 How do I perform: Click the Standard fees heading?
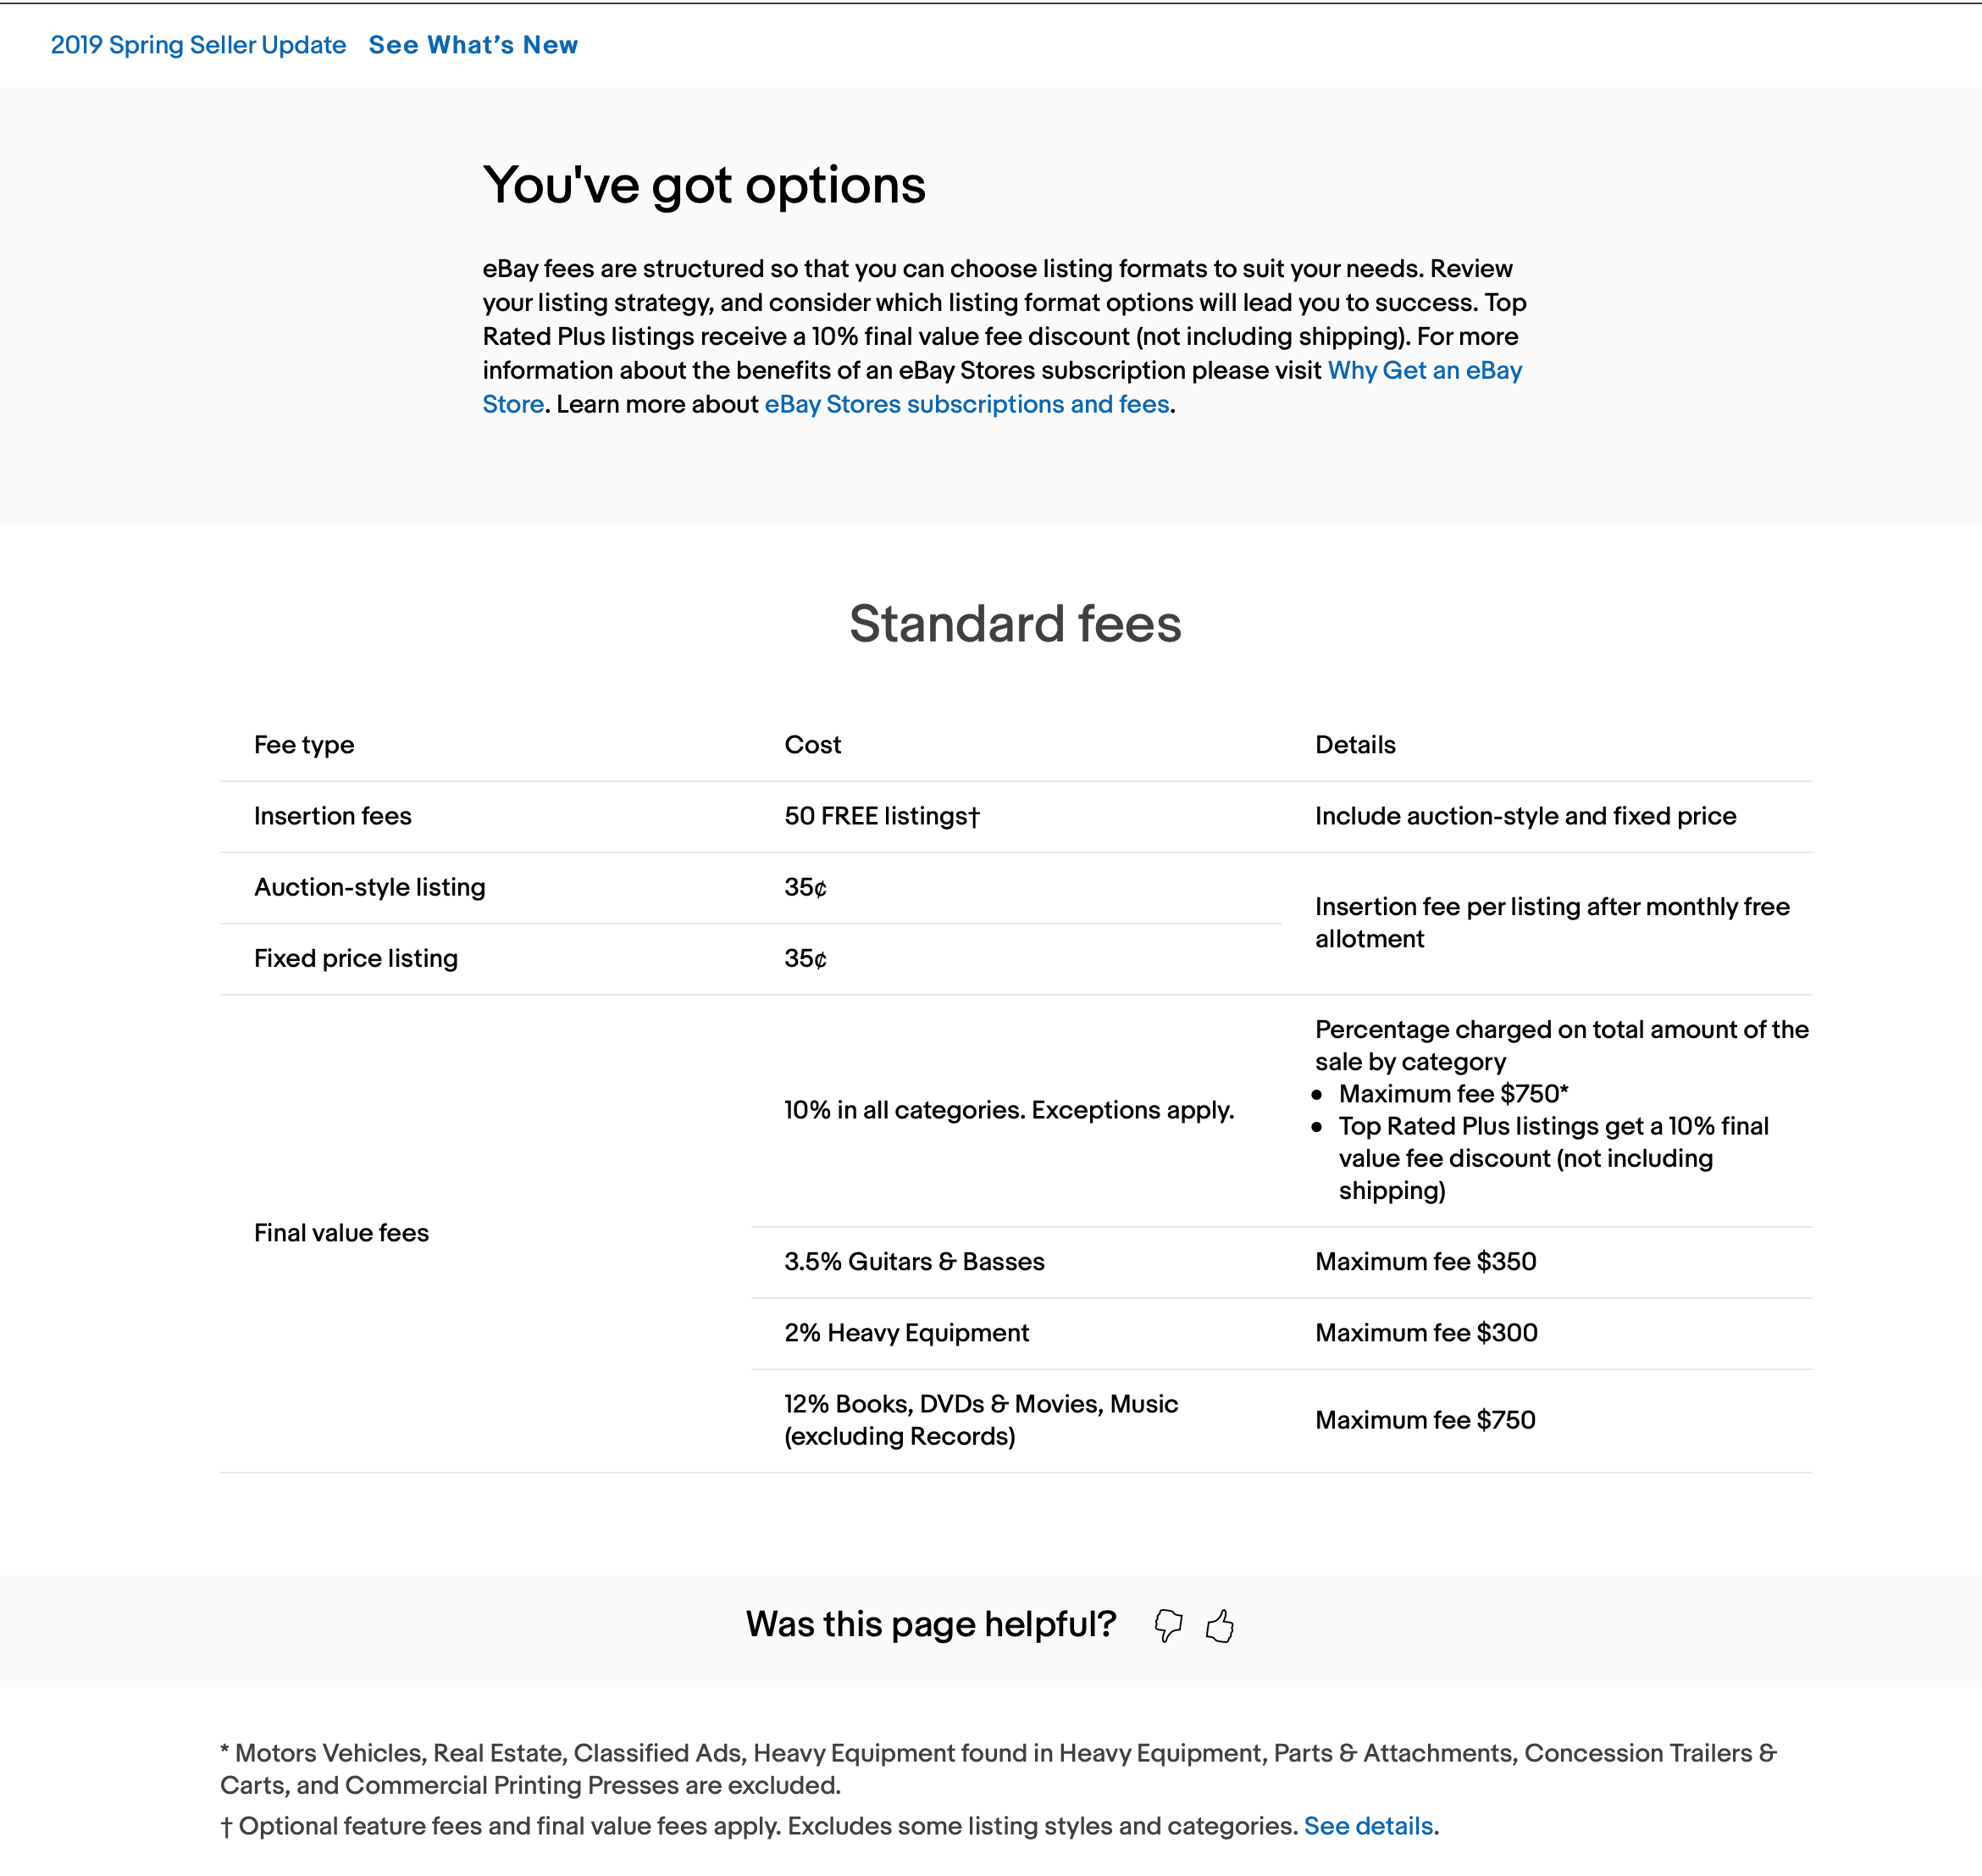pos(1016,624)
